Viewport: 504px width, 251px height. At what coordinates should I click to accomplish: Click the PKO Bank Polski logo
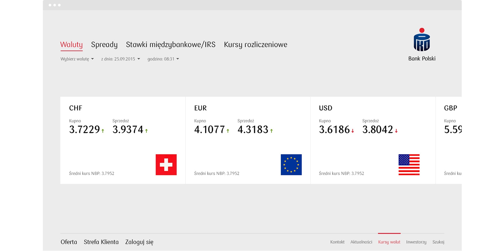(422, 44)
